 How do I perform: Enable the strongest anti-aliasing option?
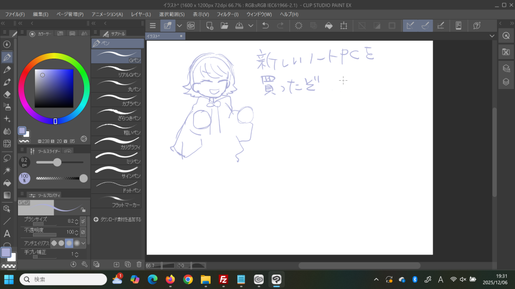click(77, 243)
